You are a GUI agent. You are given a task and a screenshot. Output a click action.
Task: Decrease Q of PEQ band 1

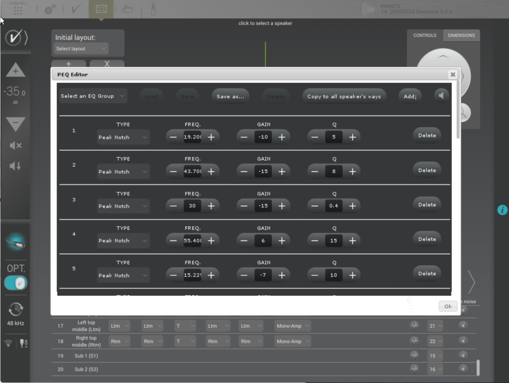[x=315, y=137]
